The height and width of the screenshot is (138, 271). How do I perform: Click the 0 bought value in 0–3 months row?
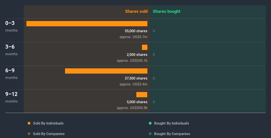pos(154,31)
